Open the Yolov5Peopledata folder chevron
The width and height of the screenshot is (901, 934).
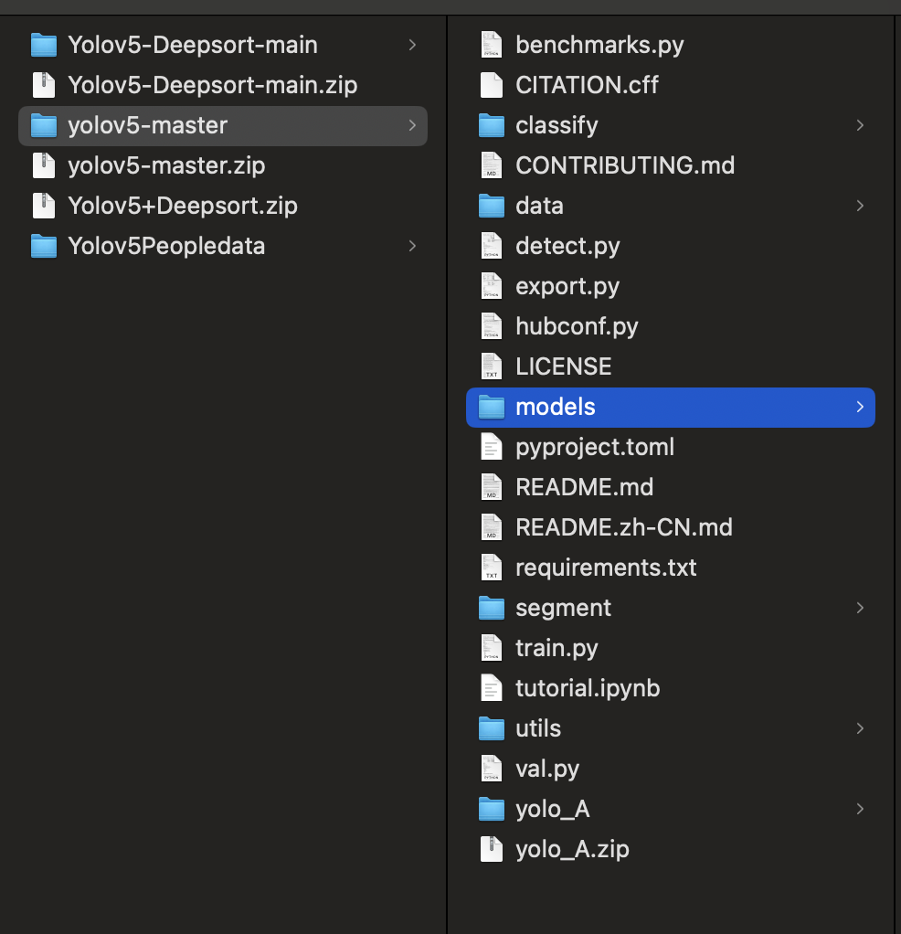pyautogui.click(x=412, y=246)
